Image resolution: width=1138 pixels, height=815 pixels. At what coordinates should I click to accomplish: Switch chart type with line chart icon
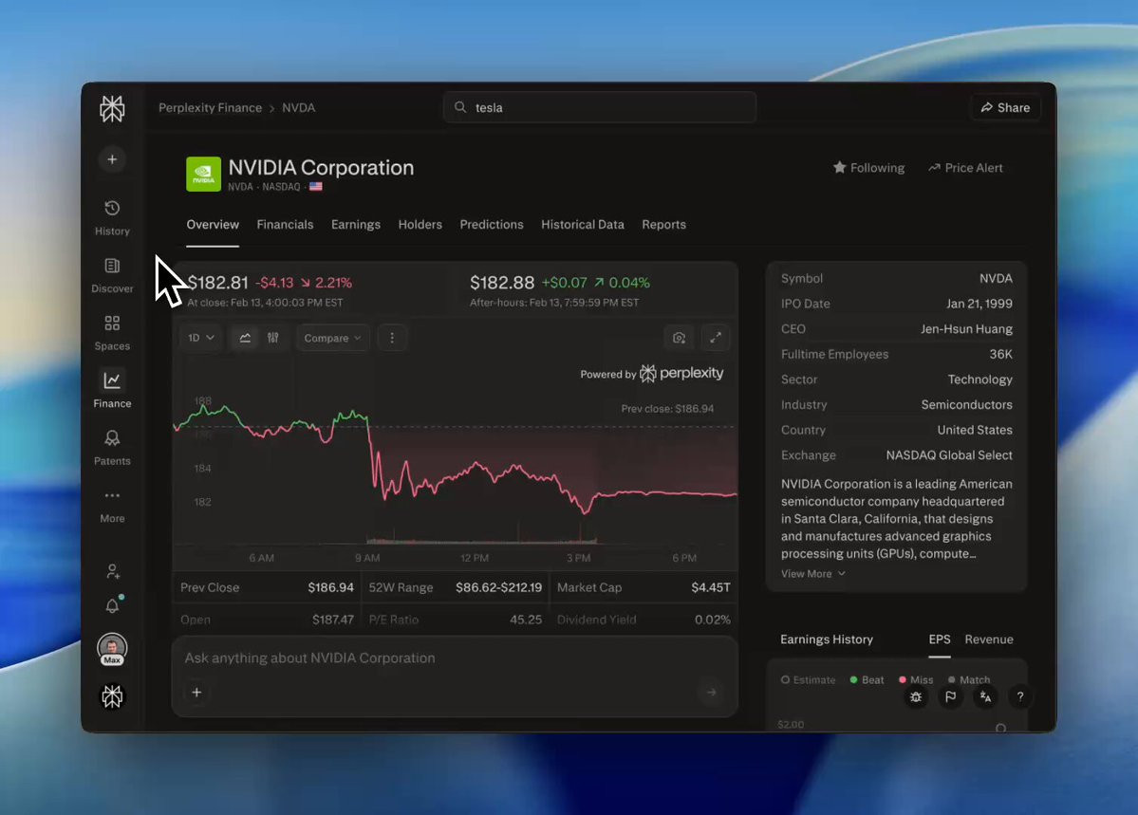pos(245,338)
